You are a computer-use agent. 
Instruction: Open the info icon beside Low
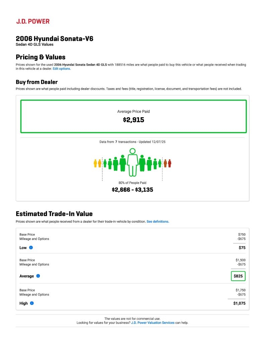pyautogui.click(x=31, y=248)
